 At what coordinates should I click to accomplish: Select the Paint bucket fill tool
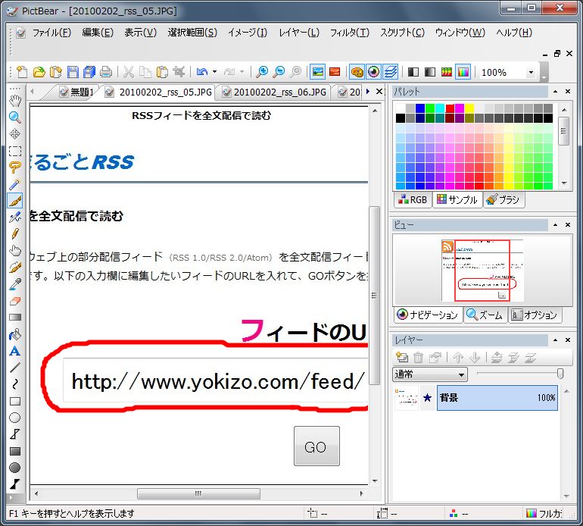click(15, 334)
